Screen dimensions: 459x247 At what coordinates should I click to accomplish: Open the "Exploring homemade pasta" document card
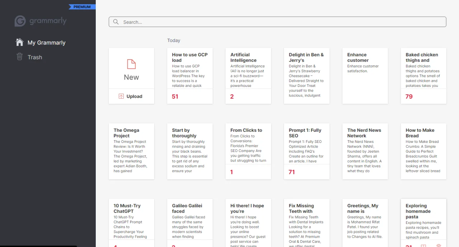(x=424, y=223)
